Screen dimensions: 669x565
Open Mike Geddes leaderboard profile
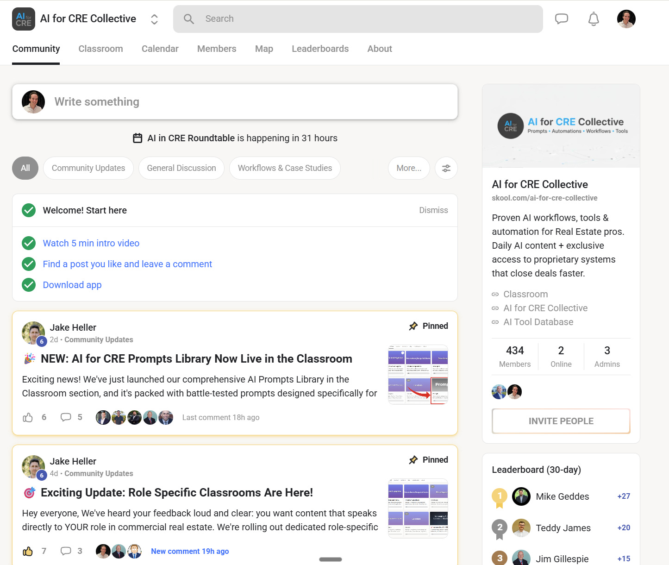point(563,496)
